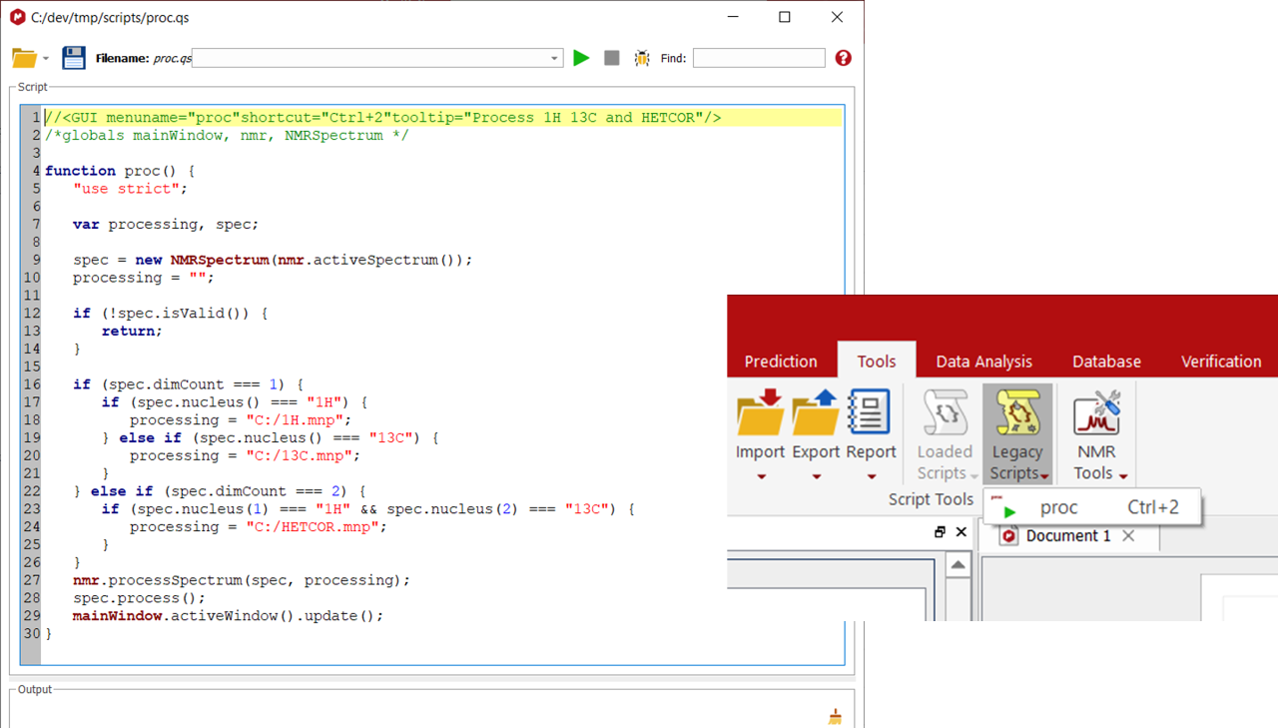Expand dropdown arrow beside open folder icon

[x=46, y=59]
